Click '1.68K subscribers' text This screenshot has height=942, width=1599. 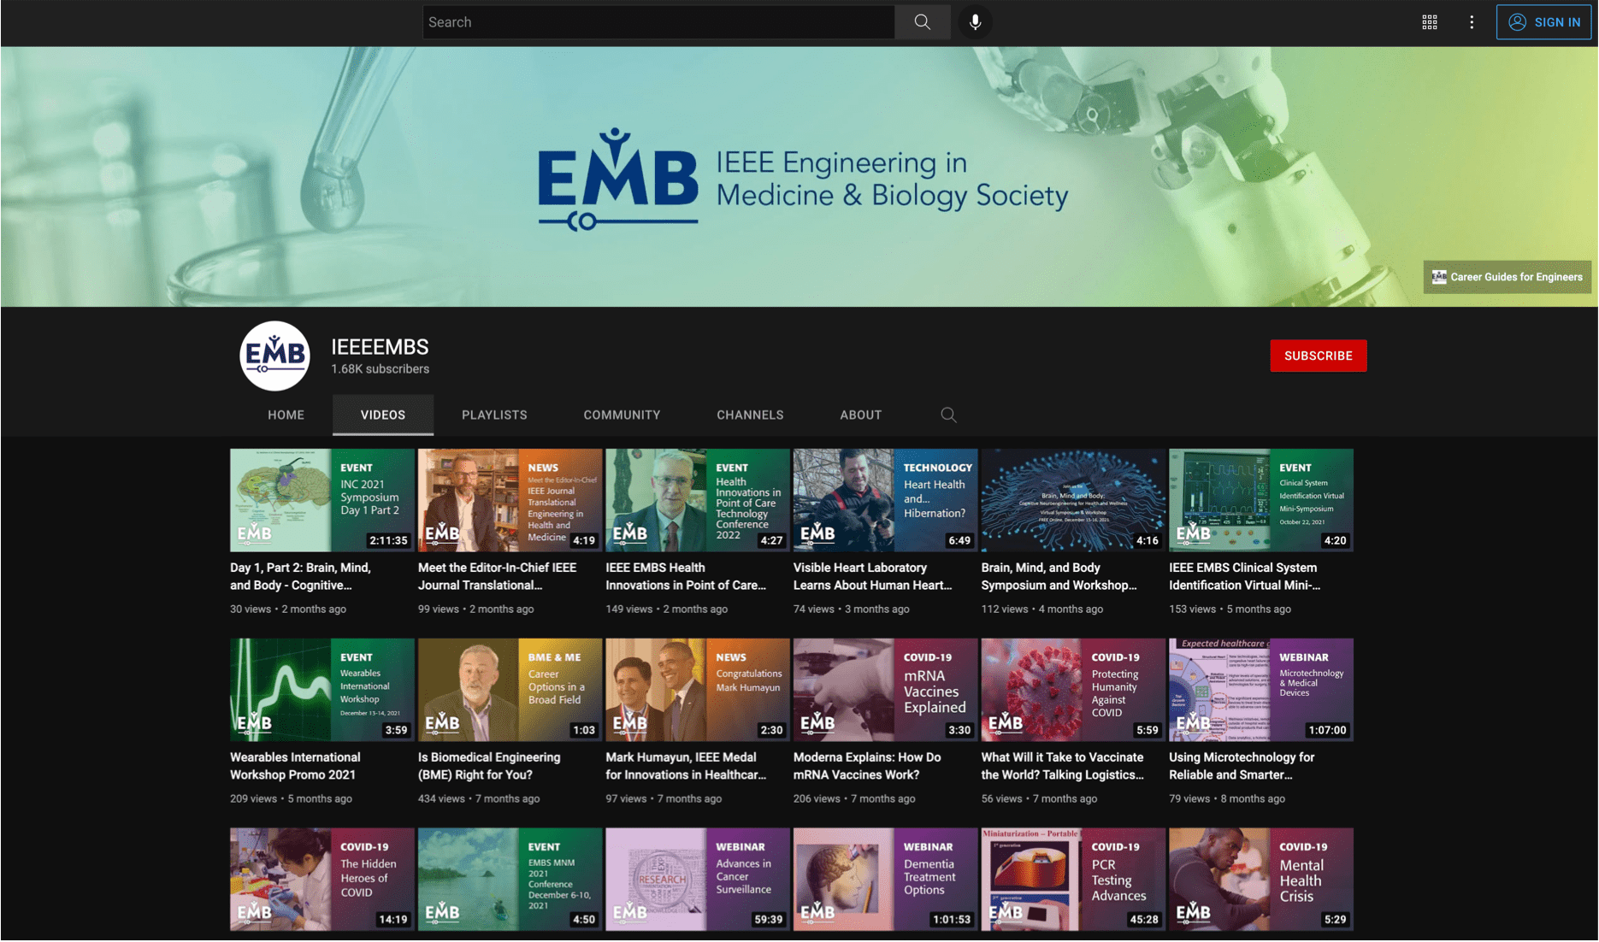[x=381, y=369]
